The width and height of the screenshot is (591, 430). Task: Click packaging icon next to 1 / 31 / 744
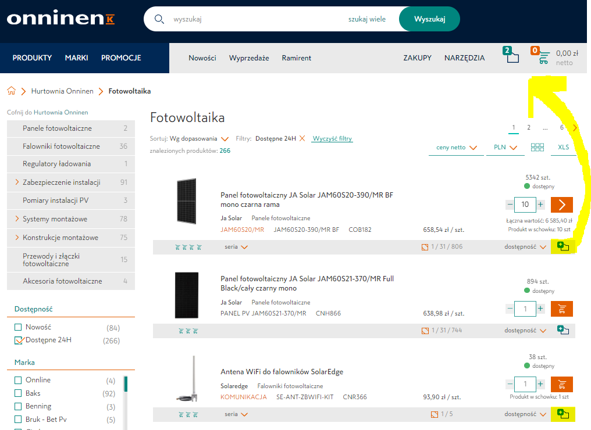pyautogui.click(x=425, y=331)
